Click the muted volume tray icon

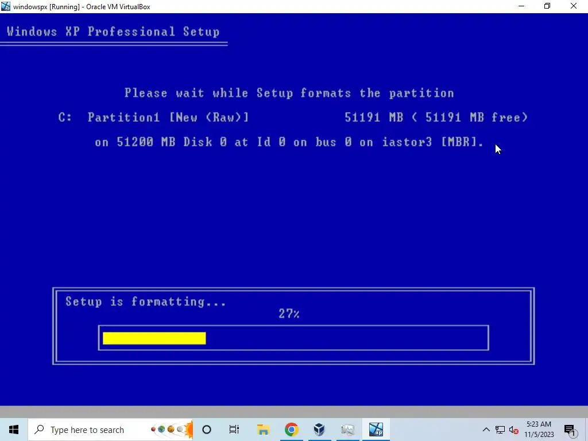(x=514, y=430)
